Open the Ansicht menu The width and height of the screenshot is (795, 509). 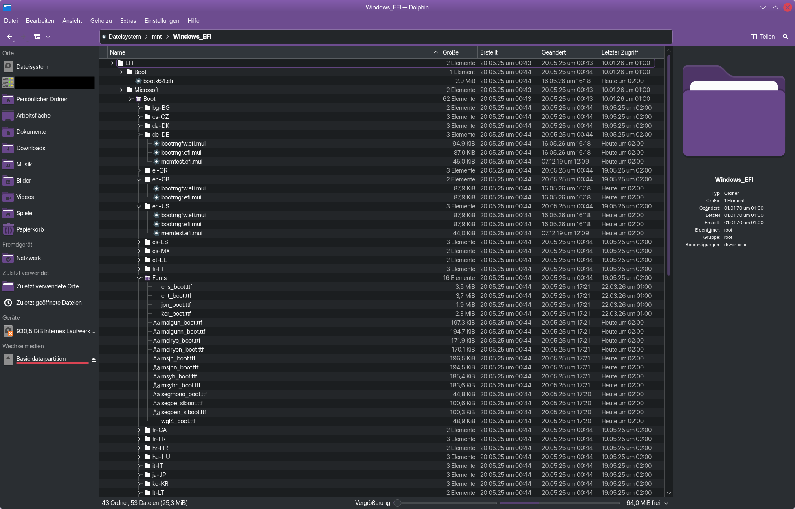[72, 21]
